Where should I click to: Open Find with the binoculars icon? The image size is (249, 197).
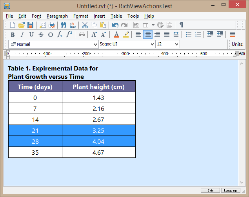click(64, 25)
